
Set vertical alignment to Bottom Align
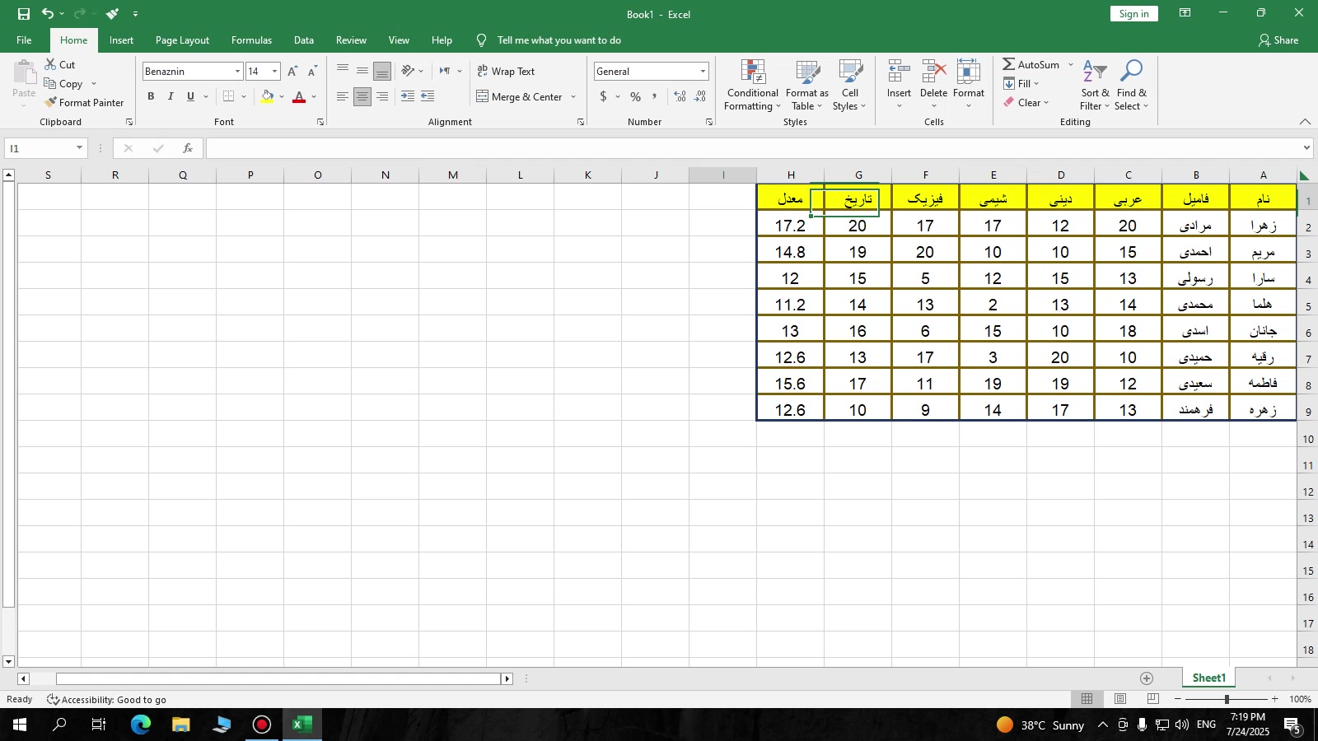coord(382,72)
